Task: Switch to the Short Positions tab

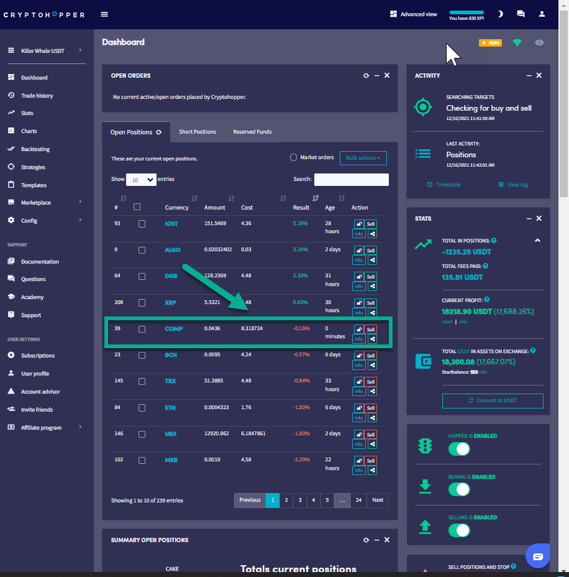Action: point(198,132)
